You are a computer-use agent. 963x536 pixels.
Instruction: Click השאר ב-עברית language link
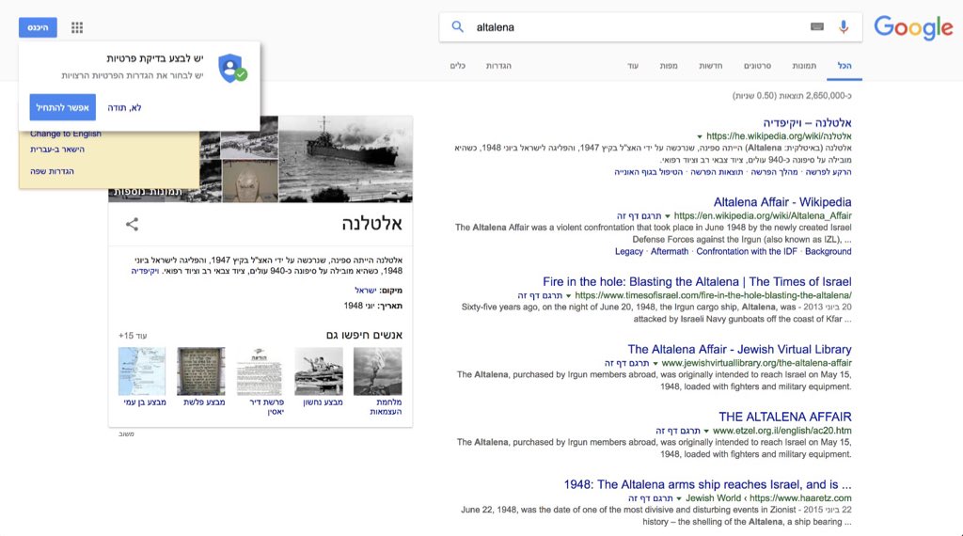(x=57, y=150)
